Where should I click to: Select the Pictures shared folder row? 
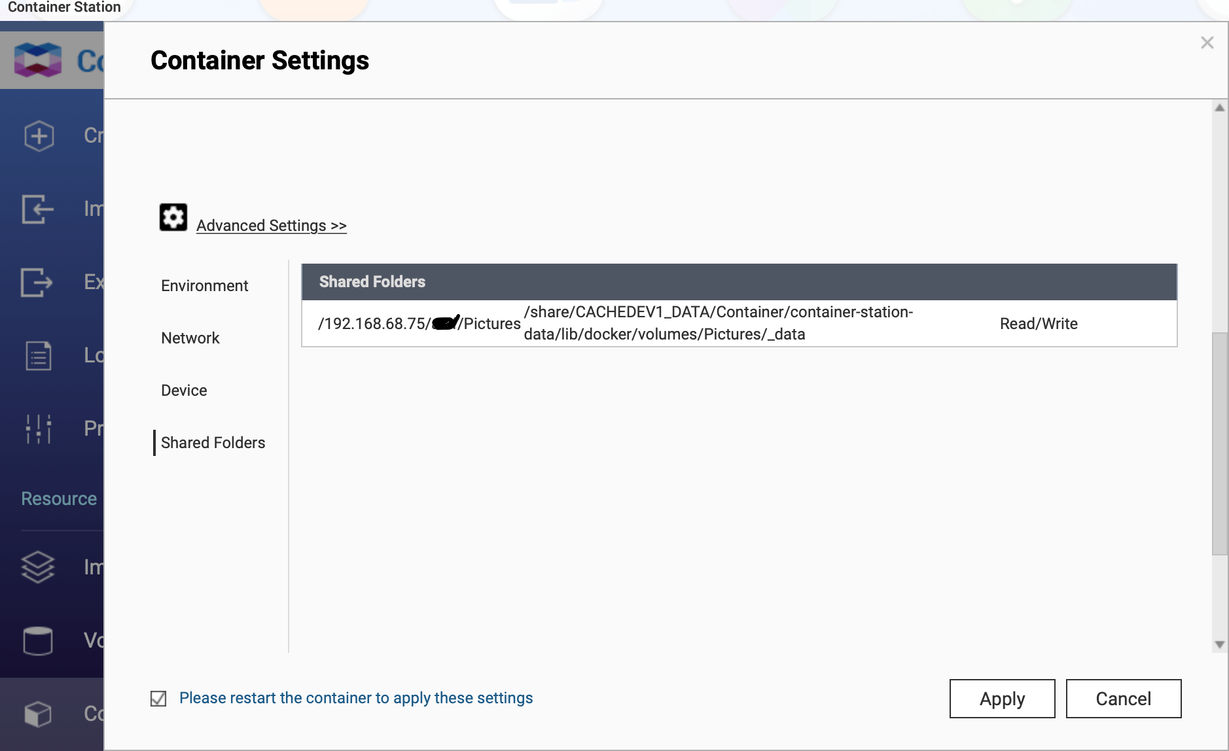[738, 323]
